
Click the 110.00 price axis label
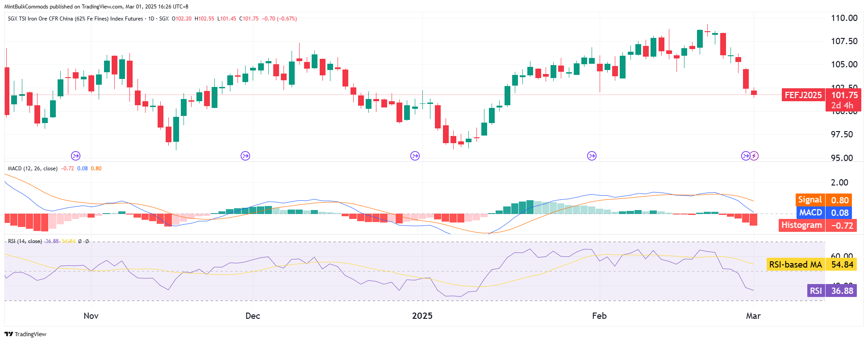click(x=844, y=18)
